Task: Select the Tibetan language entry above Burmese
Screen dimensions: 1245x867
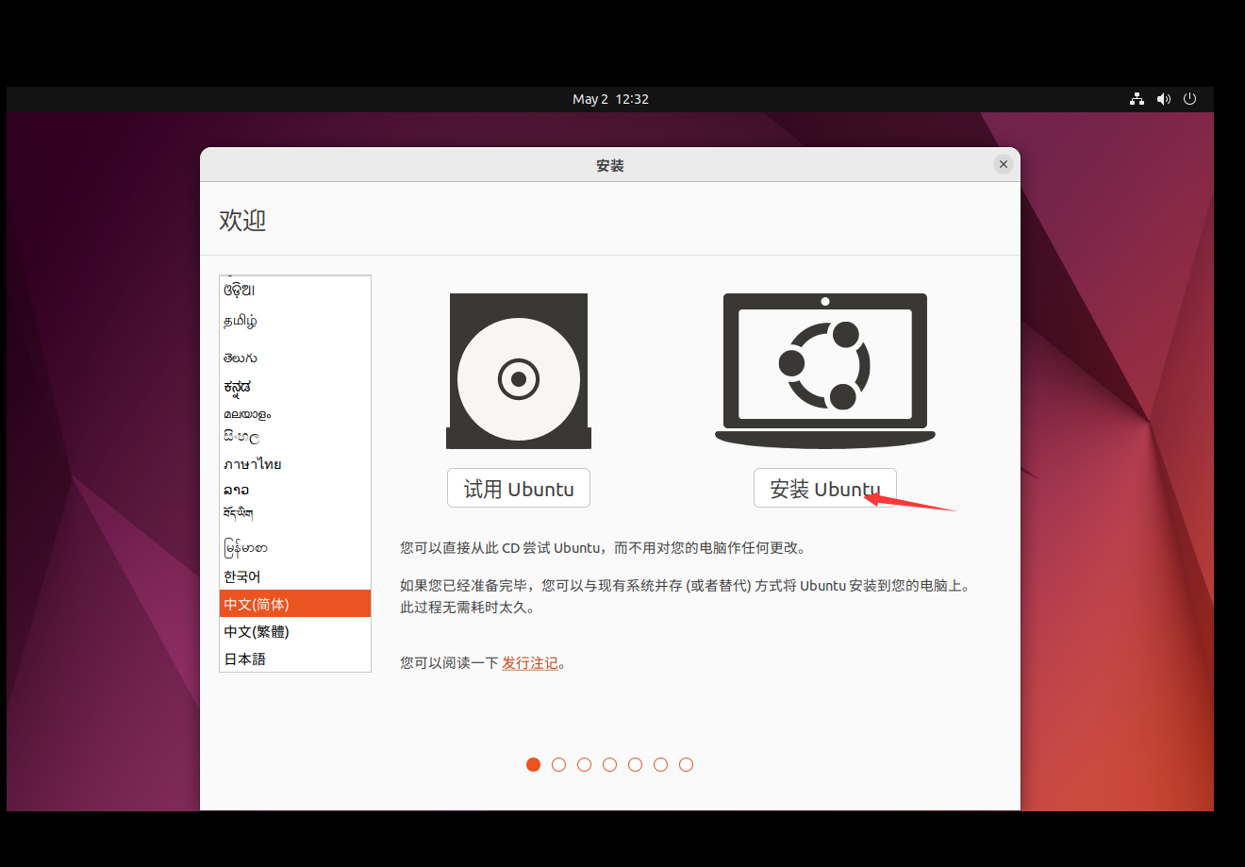Action: [295, 514]
